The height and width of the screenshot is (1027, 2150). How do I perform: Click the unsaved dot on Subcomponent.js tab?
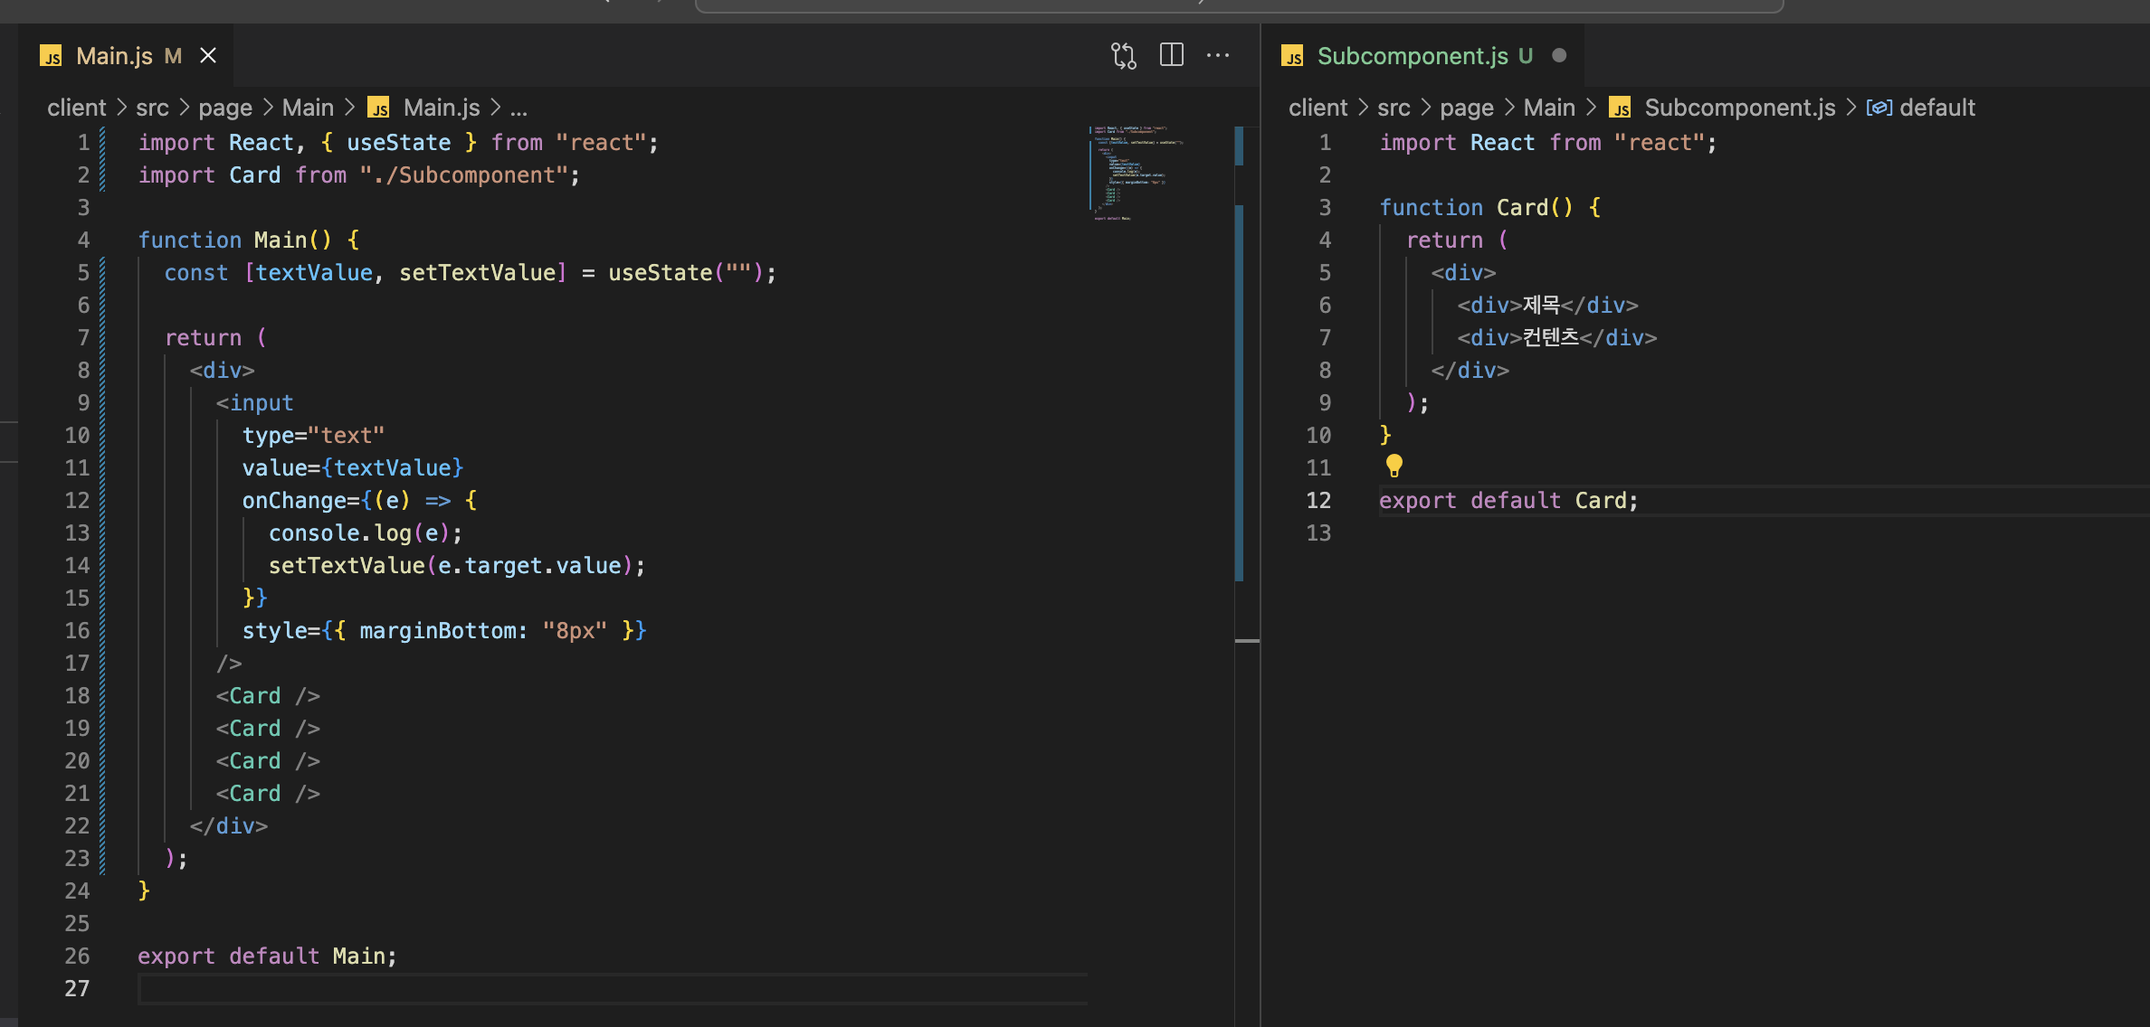(x=1559, y=55)
